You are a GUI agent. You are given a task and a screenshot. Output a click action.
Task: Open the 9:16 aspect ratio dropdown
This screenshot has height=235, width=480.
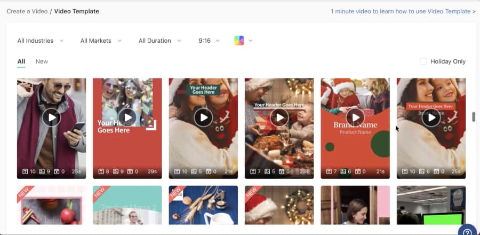209,41
